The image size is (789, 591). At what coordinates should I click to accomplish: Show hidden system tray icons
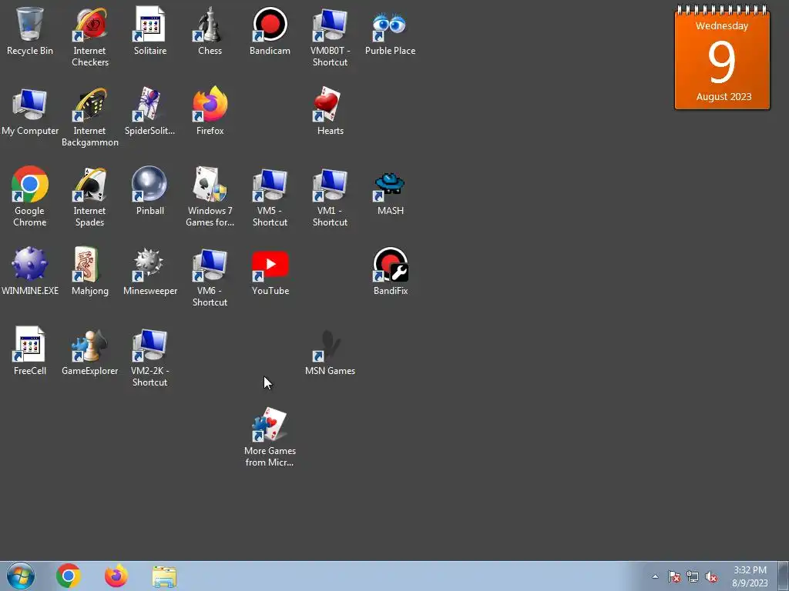tap(655, 576)
